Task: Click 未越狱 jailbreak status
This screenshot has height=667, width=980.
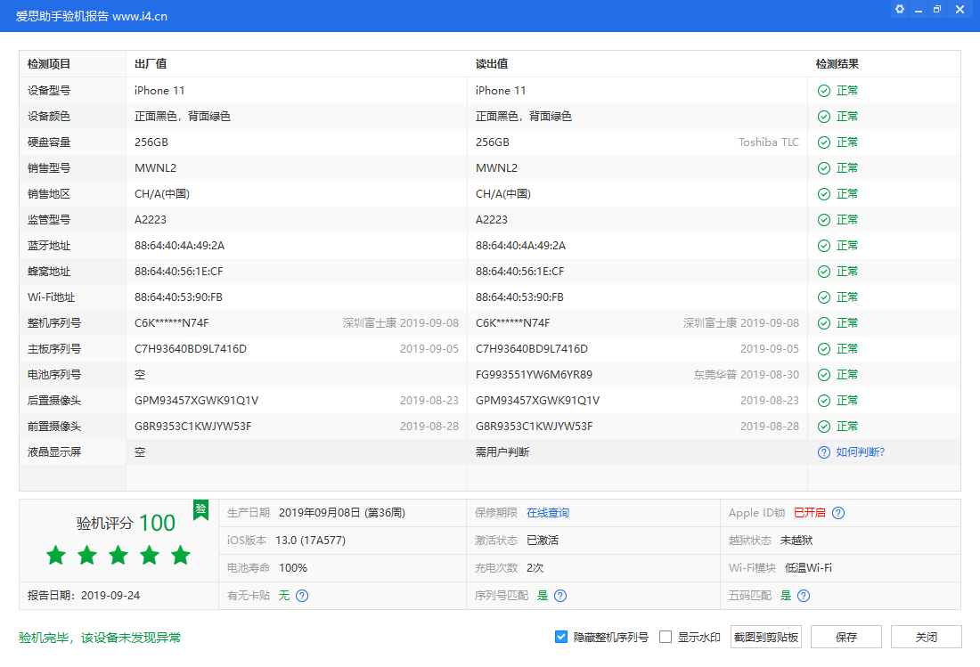Action: click(x=796, y=541)
